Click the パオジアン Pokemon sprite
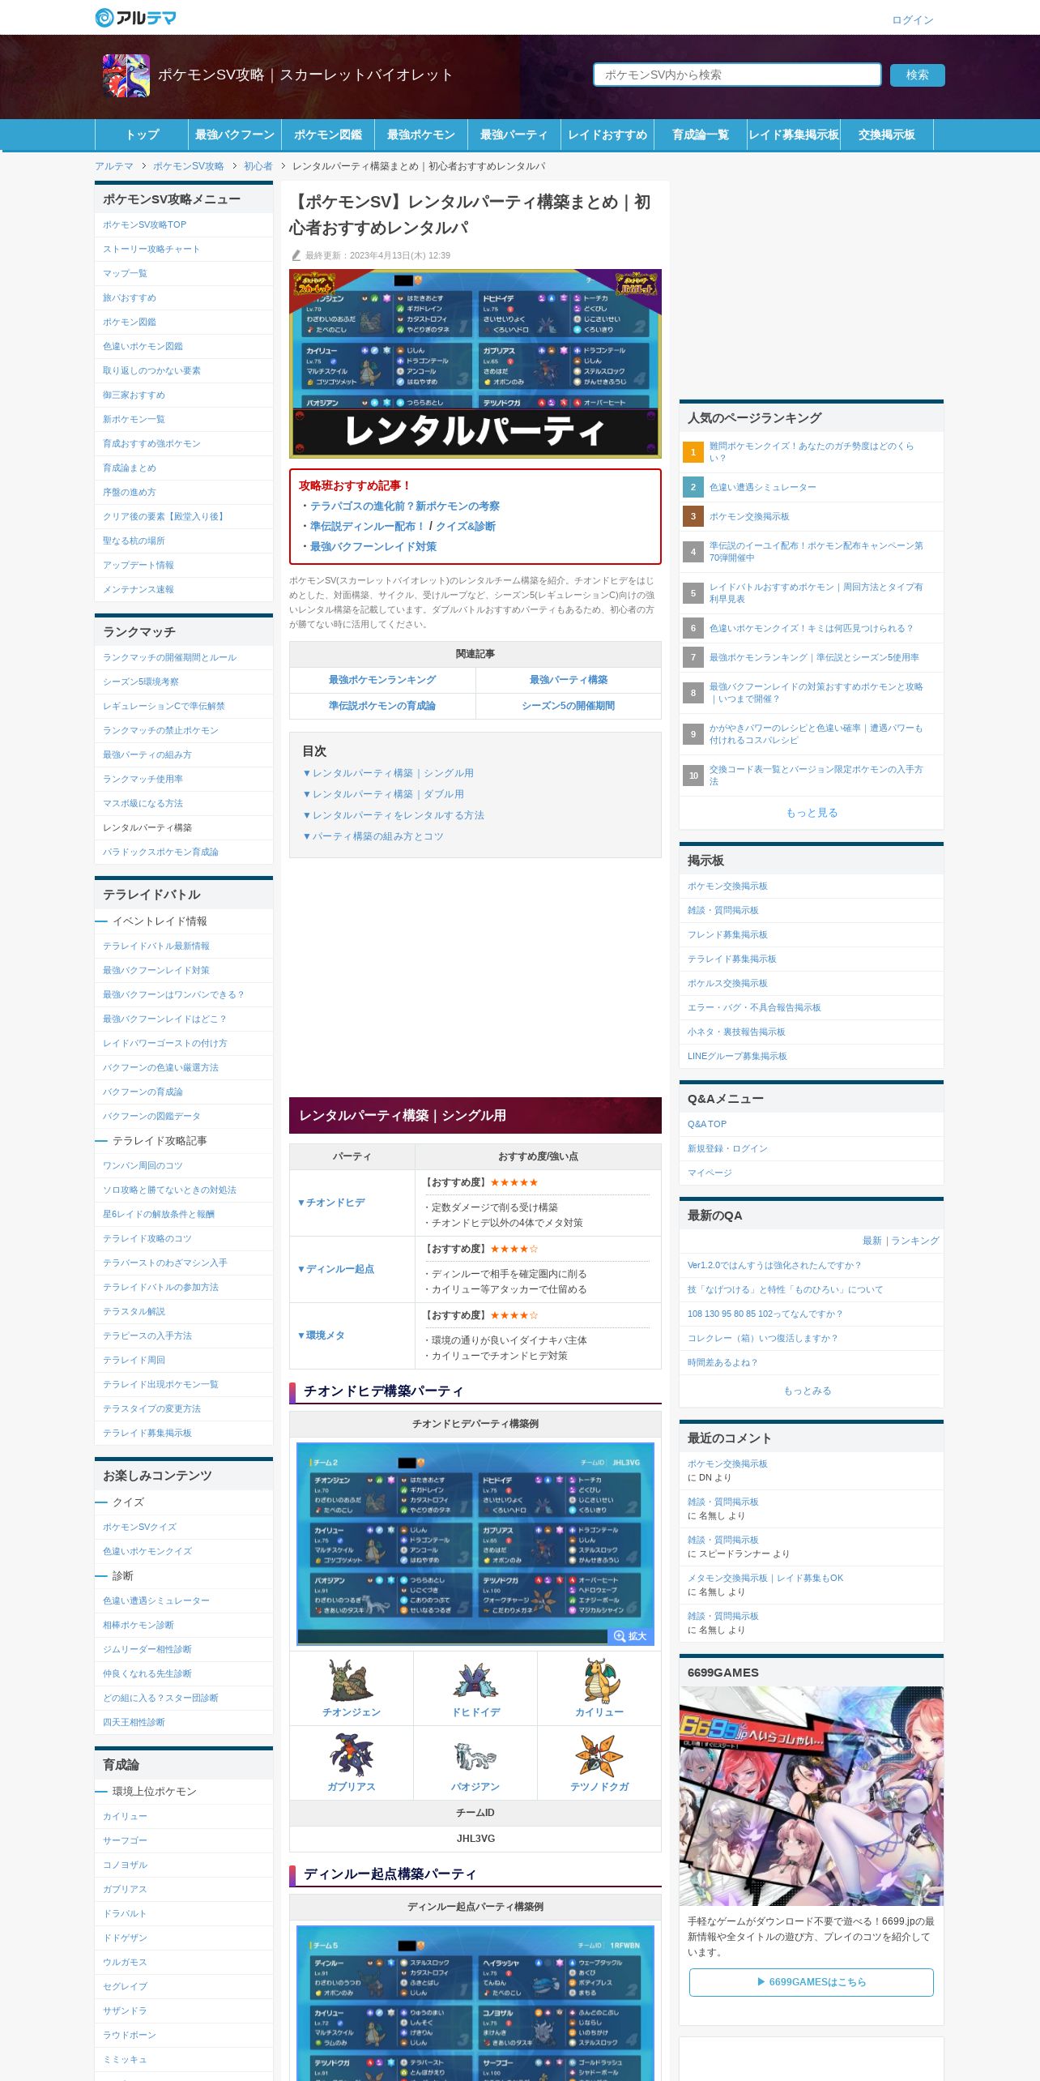Screen dimensions: 1040x2081 click(x=475, y=1755)
